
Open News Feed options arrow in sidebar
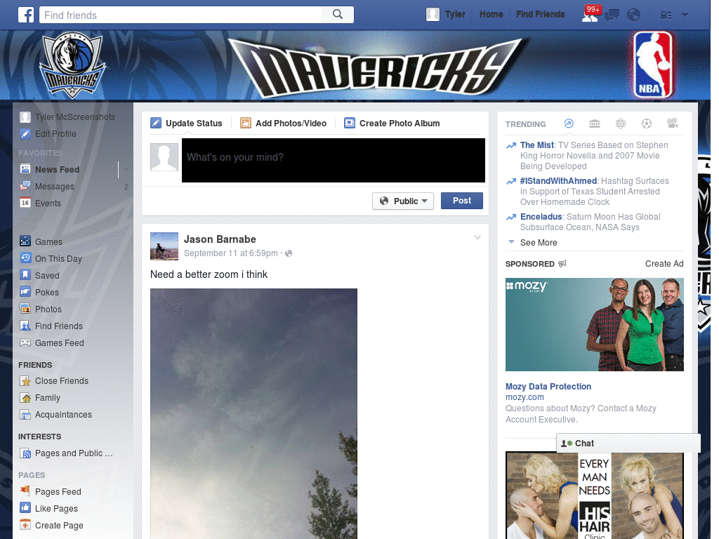pyautogui.click(x=126, y=170)
